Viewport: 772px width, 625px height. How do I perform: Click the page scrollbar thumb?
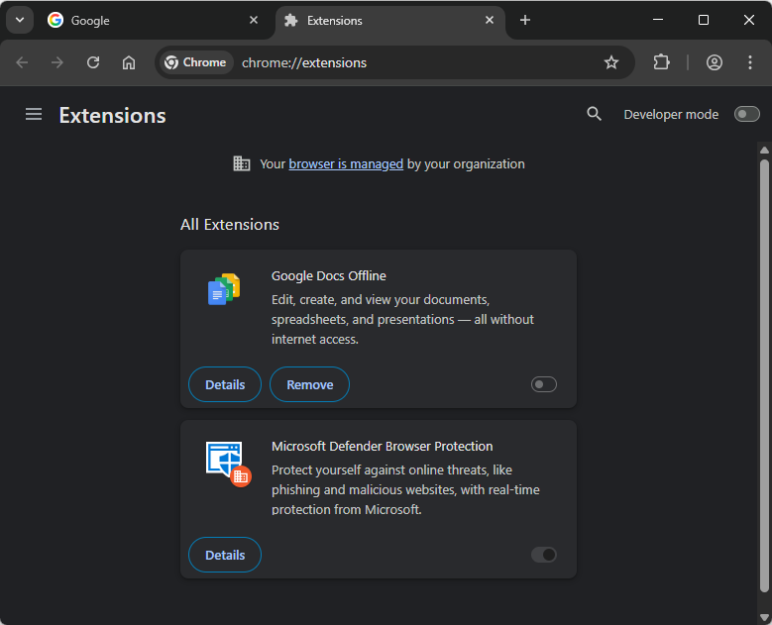tap(764, 375)
